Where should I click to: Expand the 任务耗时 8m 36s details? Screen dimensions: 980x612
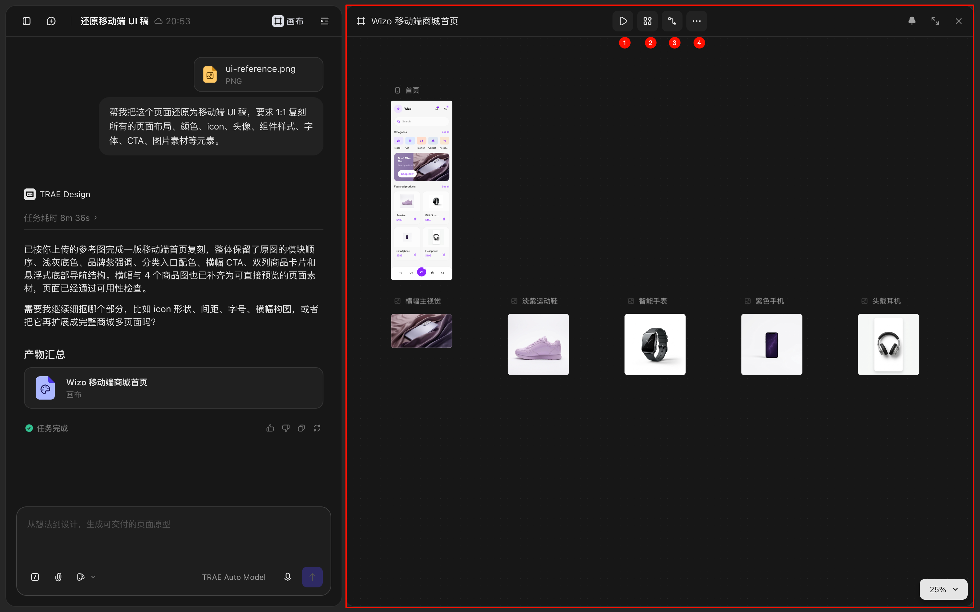[x=61, y=218]
